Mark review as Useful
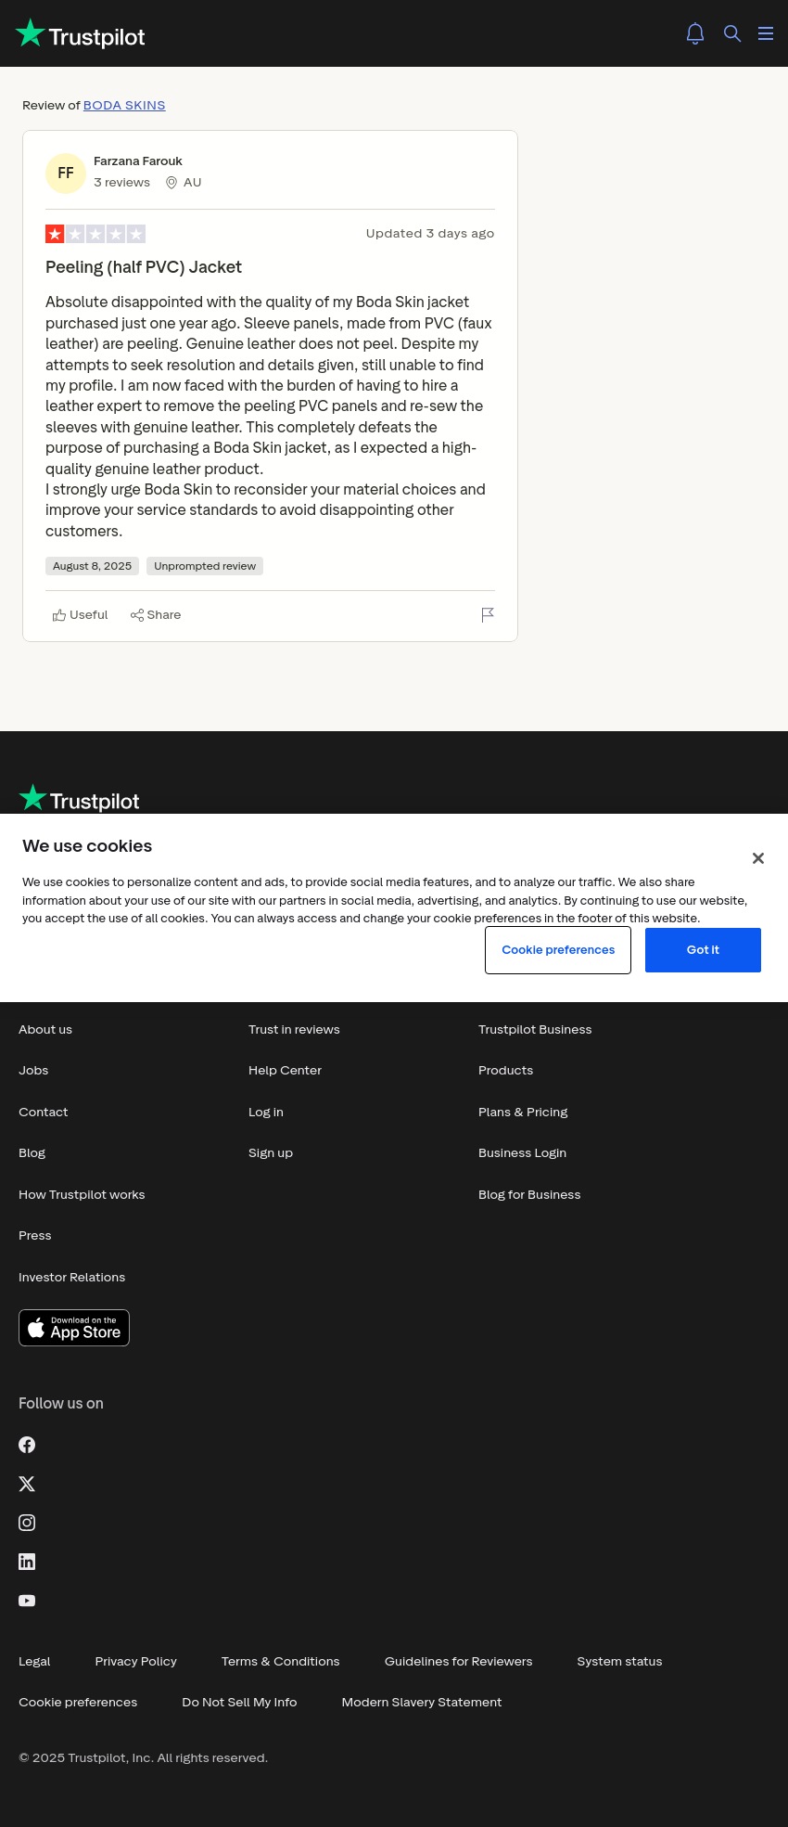This screenshot has width=788, height=1827. tap(81, 615)
